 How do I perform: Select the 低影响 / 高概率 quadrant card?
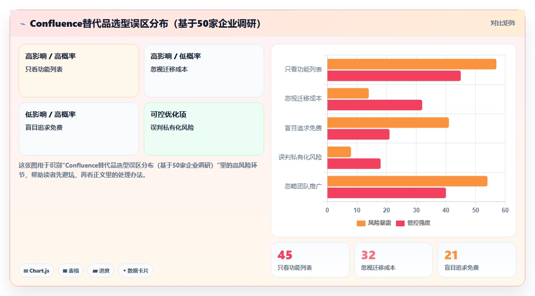pyautogui.click(x=79, y=129)
